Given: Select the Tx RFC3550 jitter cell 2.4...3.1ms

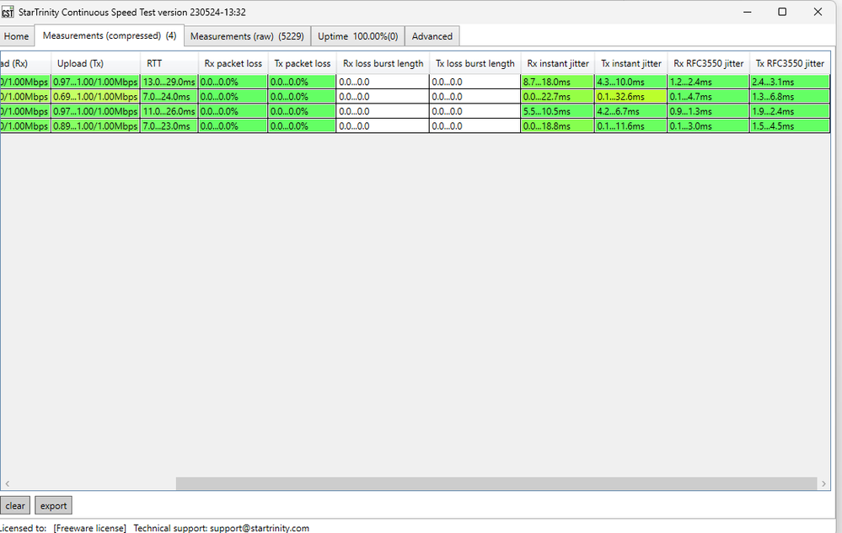Looking at the screenshot, I should pos(790,82).
